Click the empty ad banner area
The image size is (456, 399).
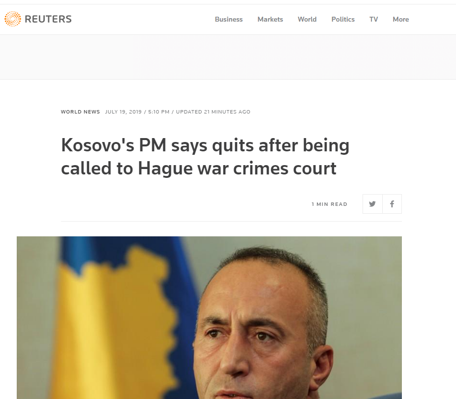tap(228, 57)
